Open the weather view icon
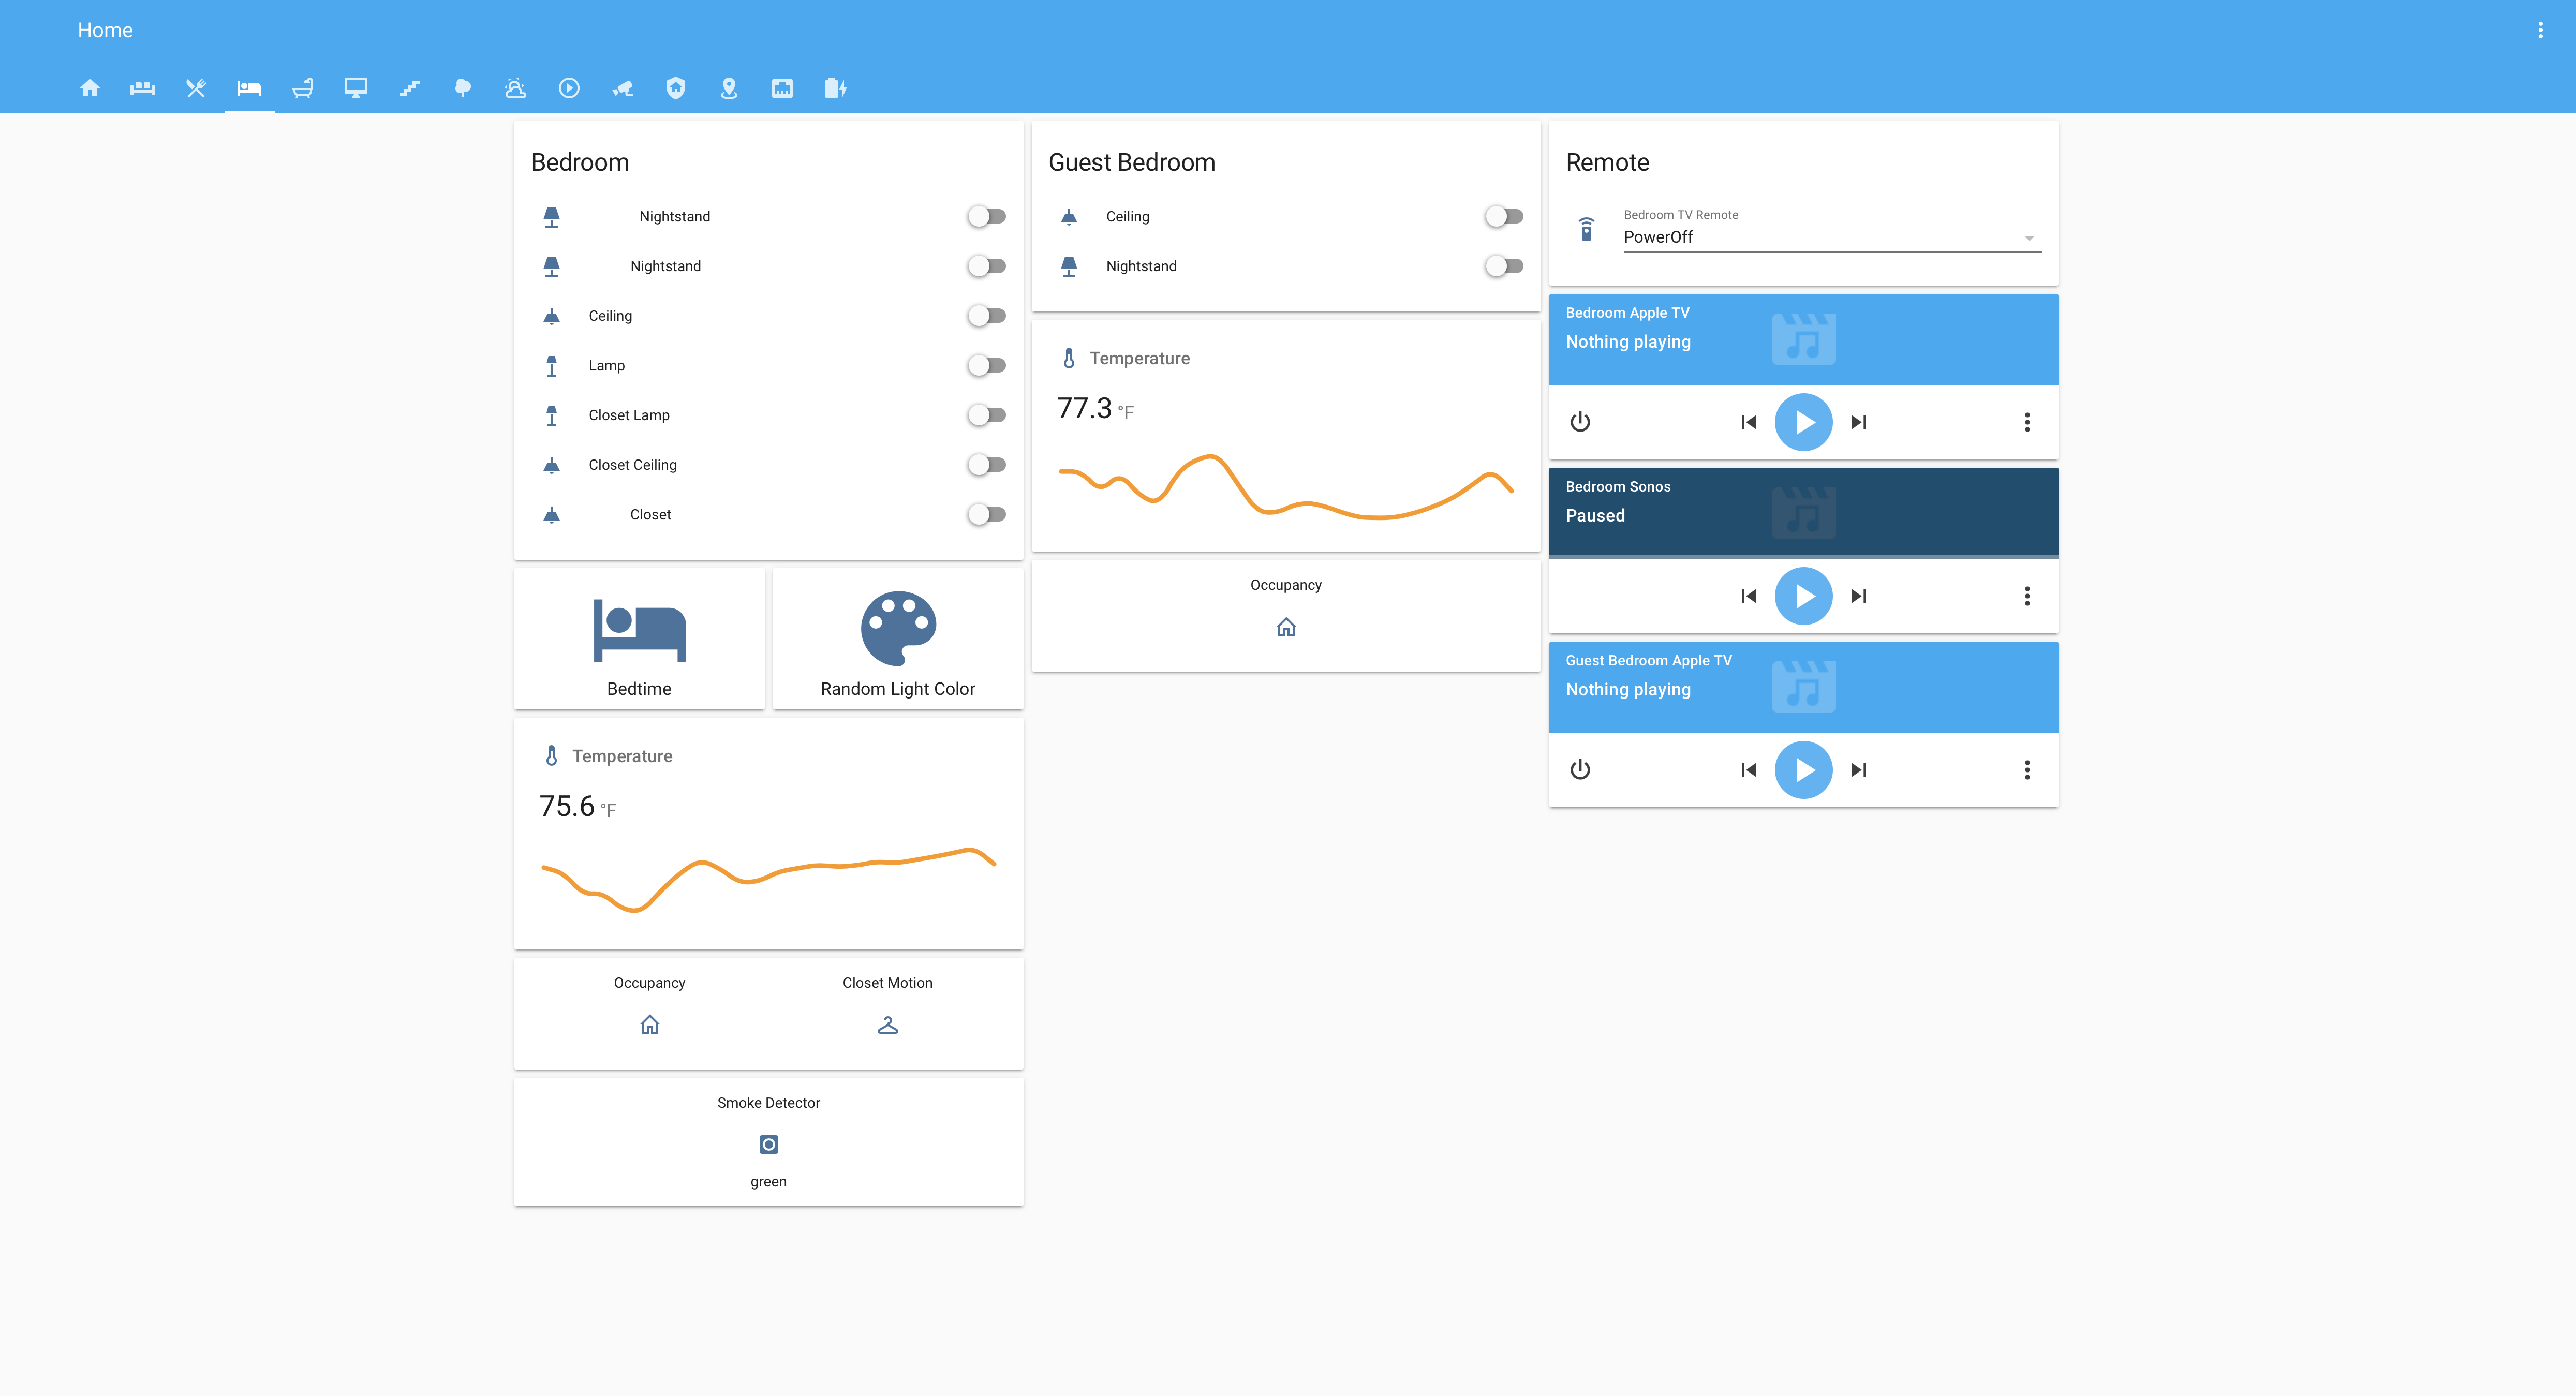 pos(515,88)
